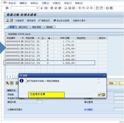Click the Last Page icon

92,8
